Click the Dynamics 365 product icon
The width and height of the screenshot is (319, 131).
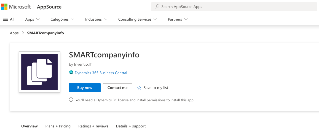pos(71,73)
